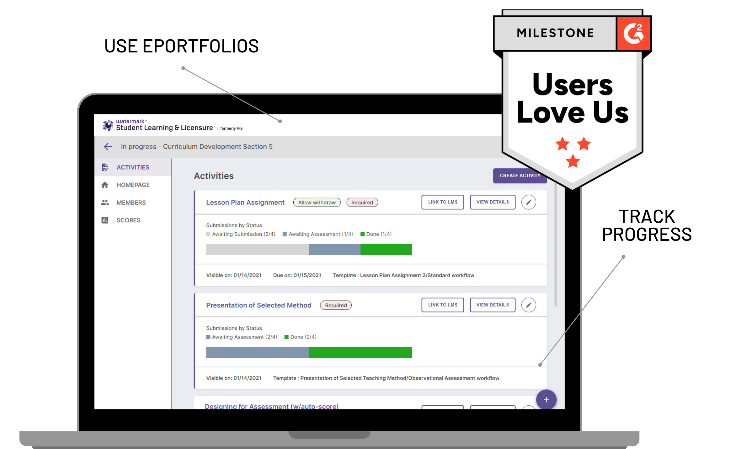Screen dimensions: 741x449
Task: Click the Visible on date in Presentation card
Action: pyautogui.click(x=234, y=378)
